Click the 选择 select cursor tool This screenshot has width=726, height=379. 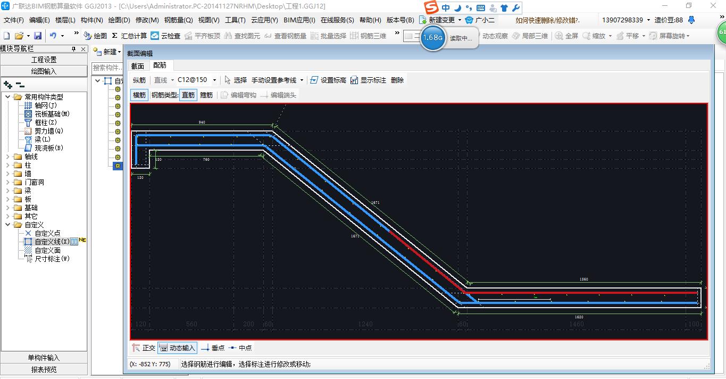coord(236,80)
